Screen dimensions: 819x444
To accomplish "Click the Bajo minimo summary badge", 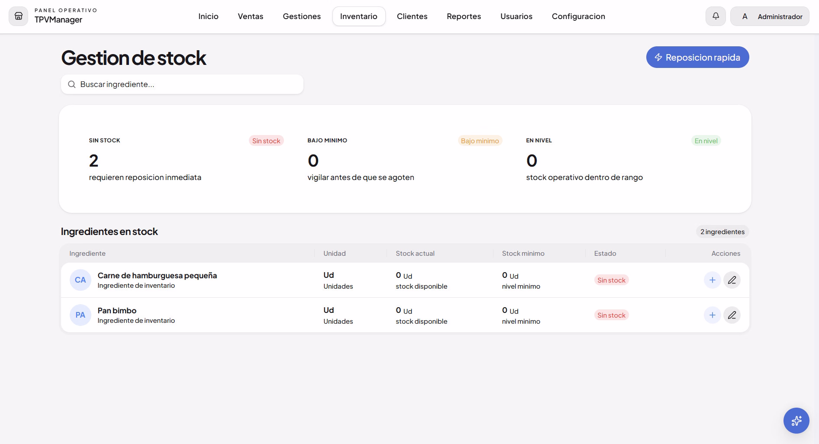I will tap(480, 141).
